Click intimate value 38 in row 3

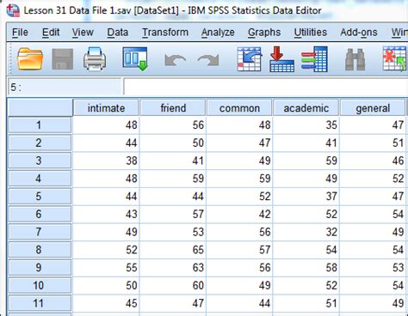106,161
